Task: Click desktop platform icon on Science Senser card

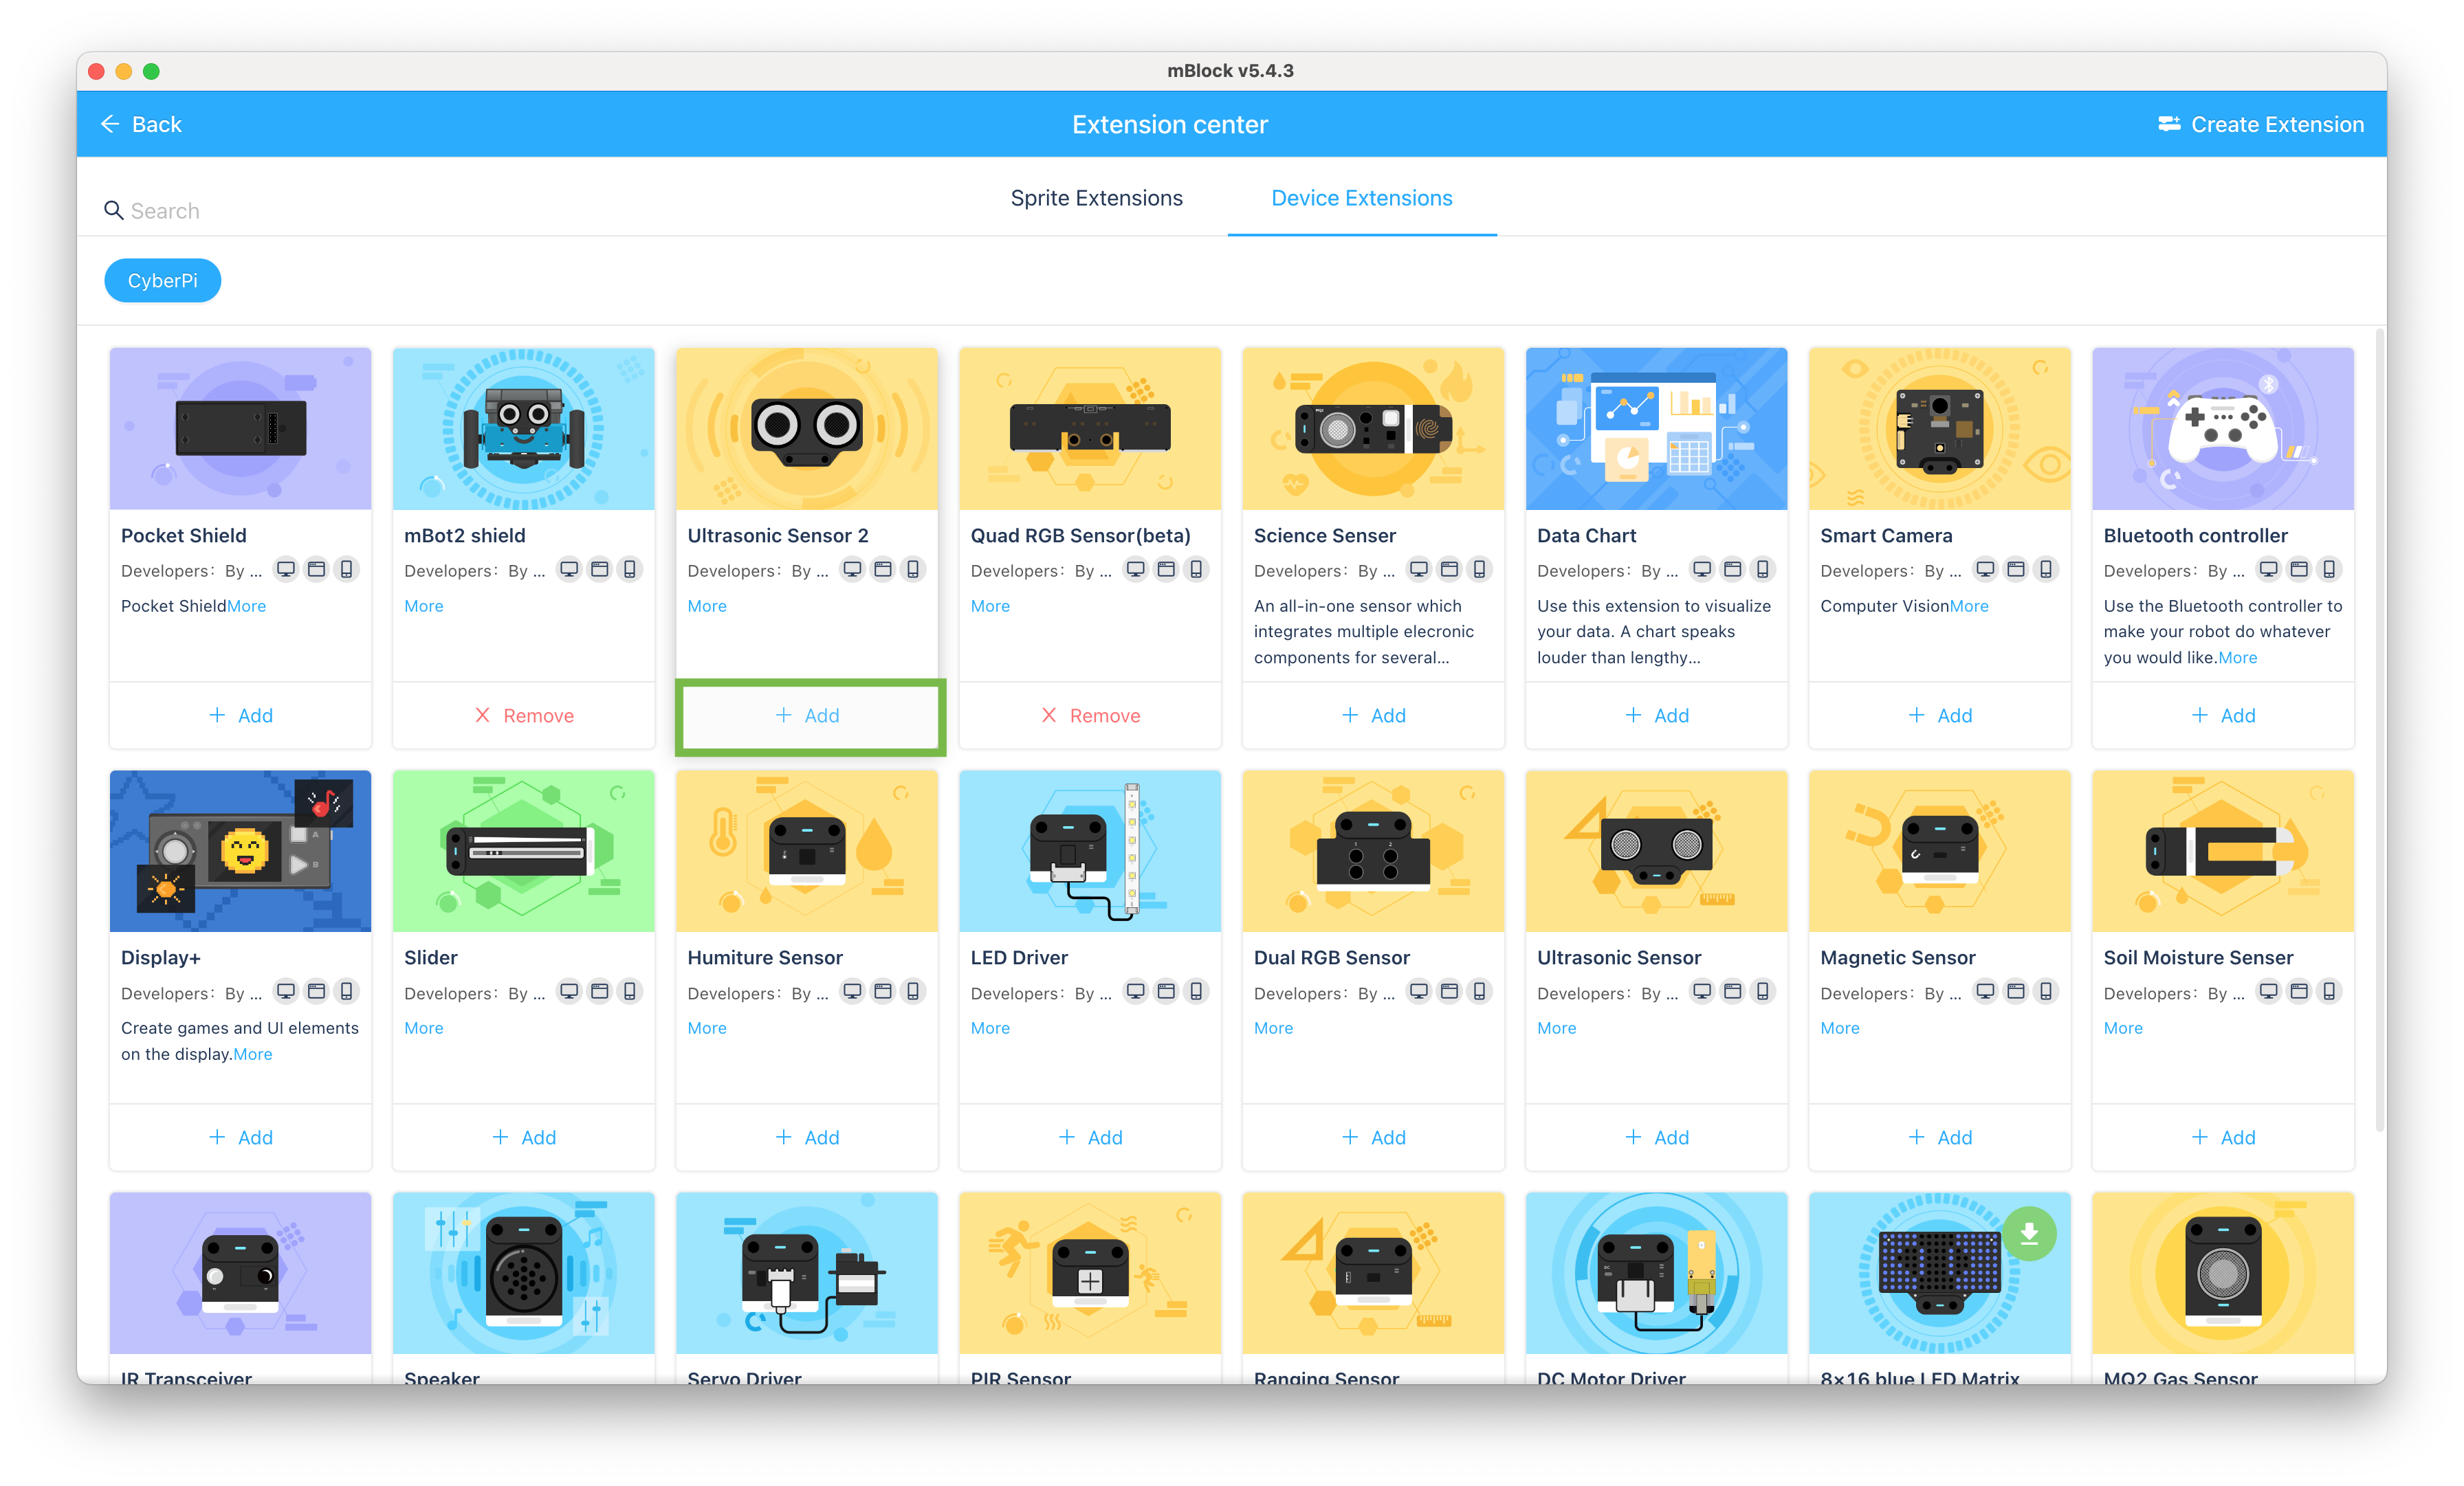Action: [1419, 569]
